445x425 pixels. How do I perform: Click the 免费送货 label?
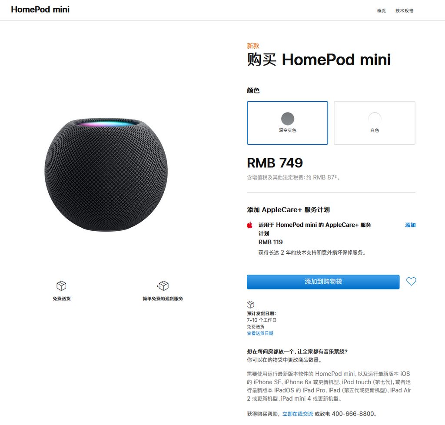pyautogui.click(x=62, y=299)
